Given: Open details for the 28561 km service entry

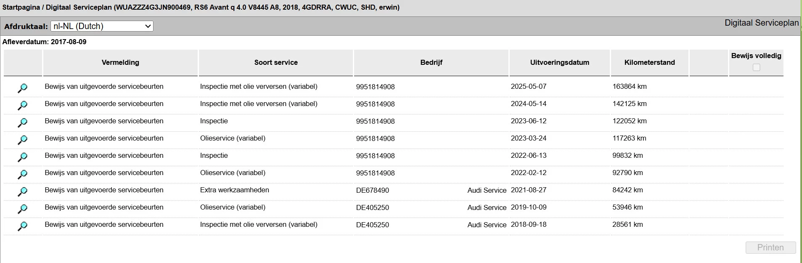Looking at the screenshot, I should [x=22, y=226].
